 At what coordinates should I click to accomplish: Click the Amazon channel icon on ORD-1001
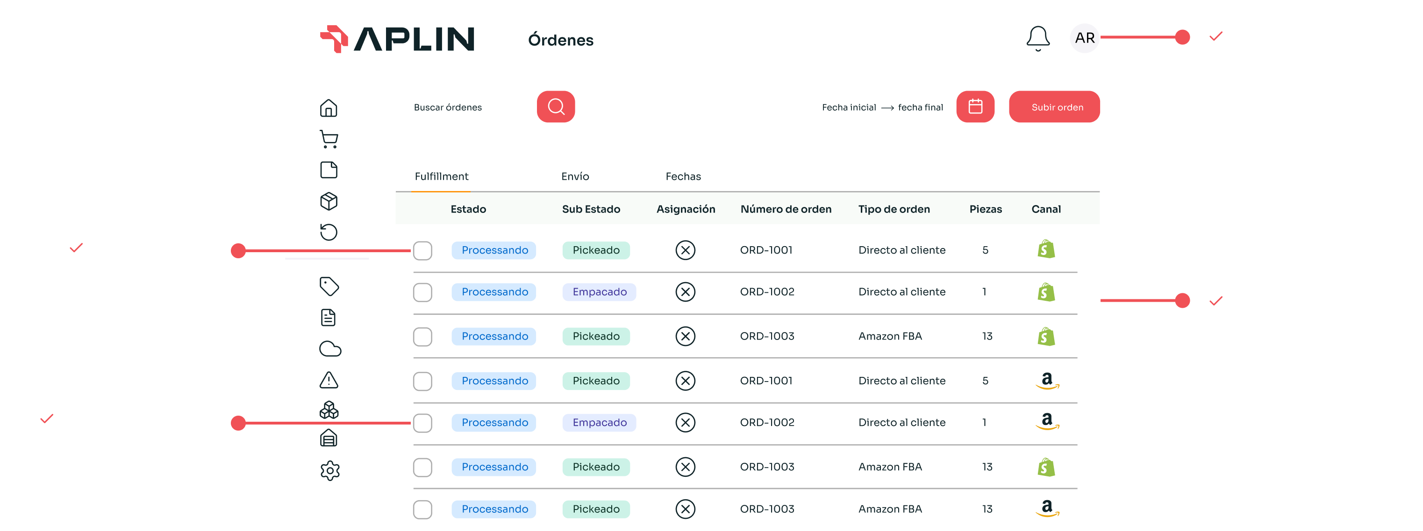click(1047, 381)
